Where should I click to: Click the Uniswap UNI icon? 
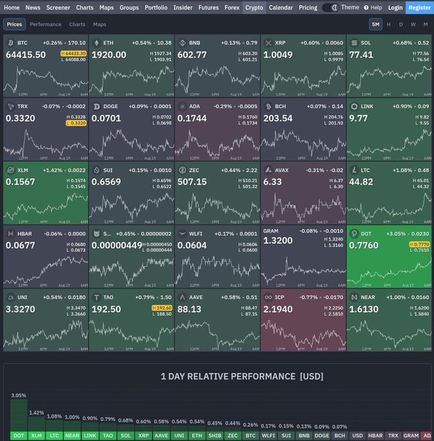(x=10, y=297)
